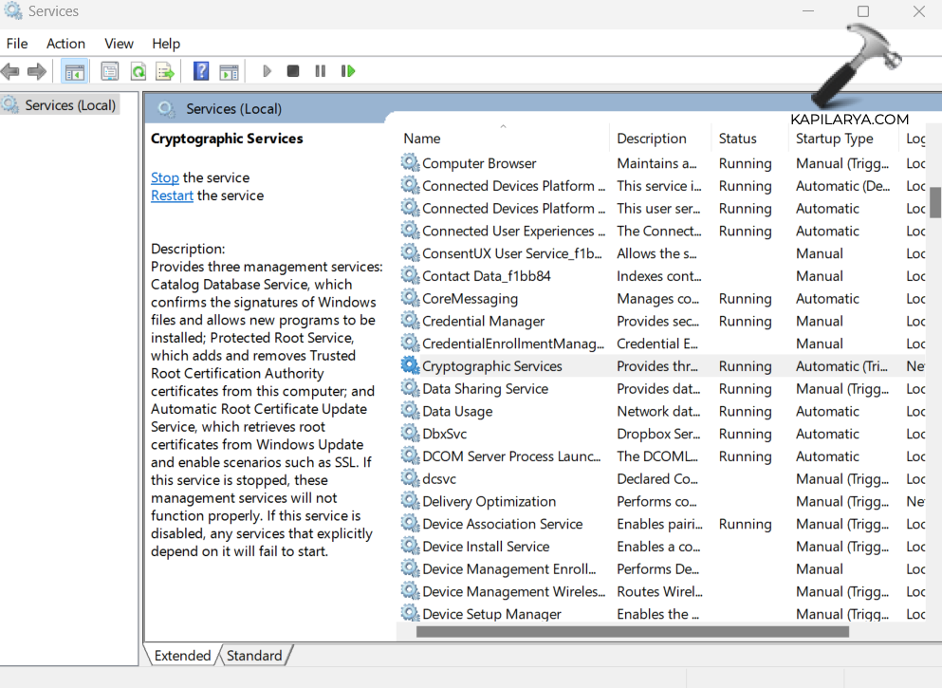Viewport: 942px width, 688px height.
Task: Sort services by the Name column header
Action: coord(422,139)
